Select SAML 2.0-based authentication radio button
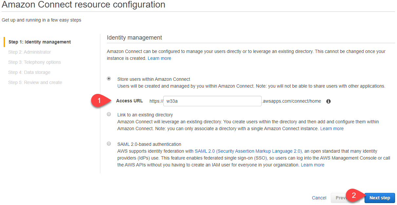The height and width of the screenshot is (205, 397). 109,144
